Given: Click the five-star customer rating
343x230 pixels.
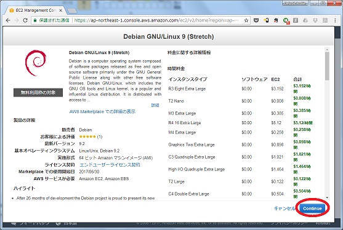Looking at the screenshot, I should (x=87, y=137).
